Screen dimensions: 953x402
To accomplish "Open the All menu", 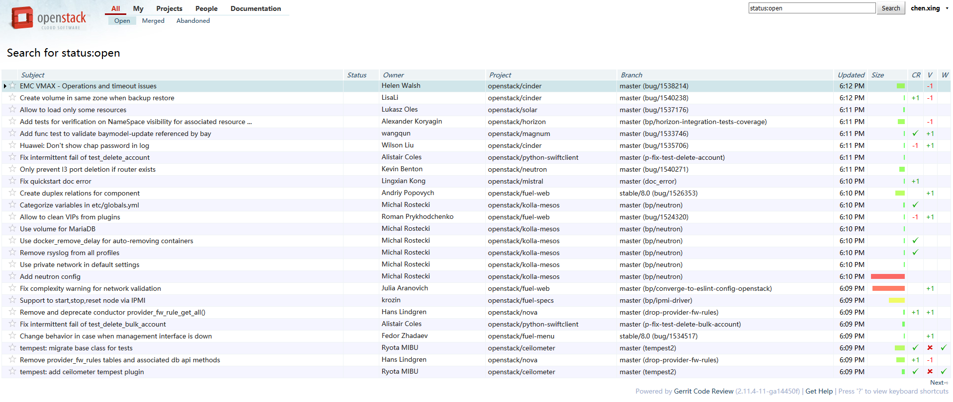I will click(x=115, y=8).
